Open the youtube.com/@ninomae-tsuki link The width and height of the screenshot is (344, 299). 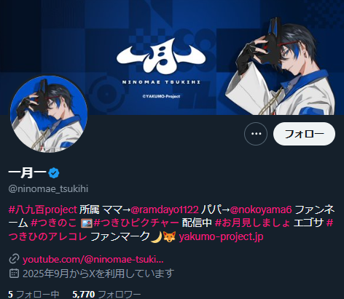click(93, 260)
